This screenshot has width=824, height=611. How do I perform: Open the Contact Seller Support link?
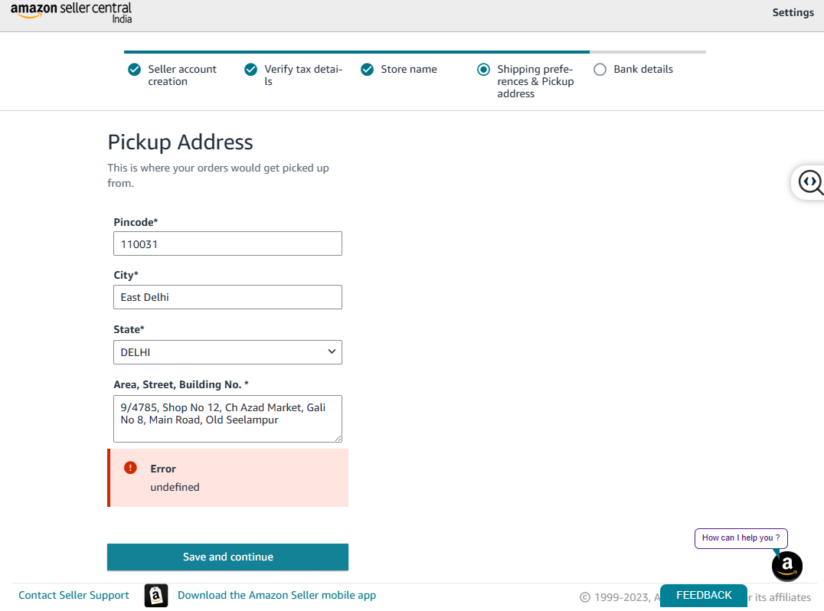click(x=74, y=595)
